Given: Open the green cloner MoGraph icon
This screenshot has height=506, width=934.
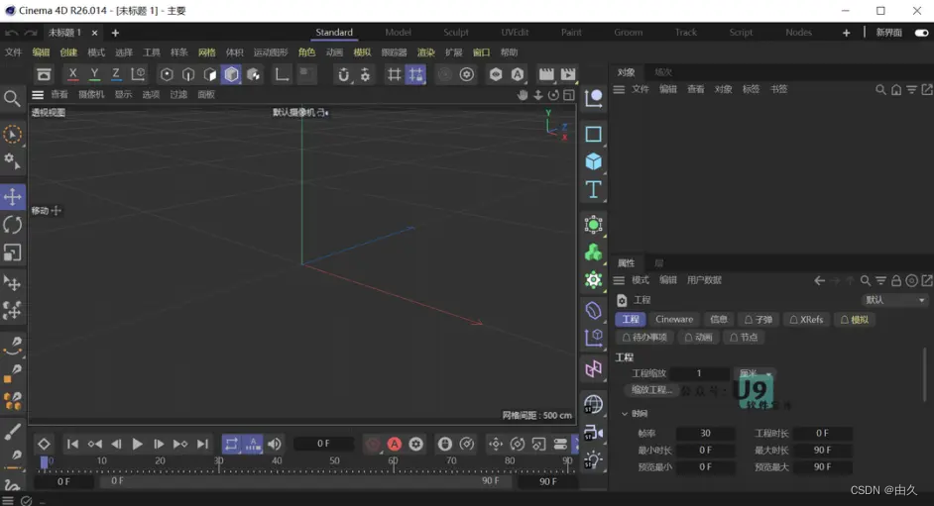Looking at the screenshot, I should (593, 253).
